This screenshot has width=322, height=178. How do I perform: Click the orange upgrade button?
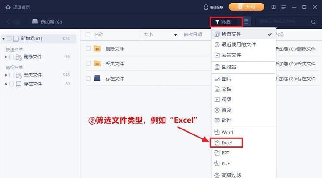[x=247, y=7]
